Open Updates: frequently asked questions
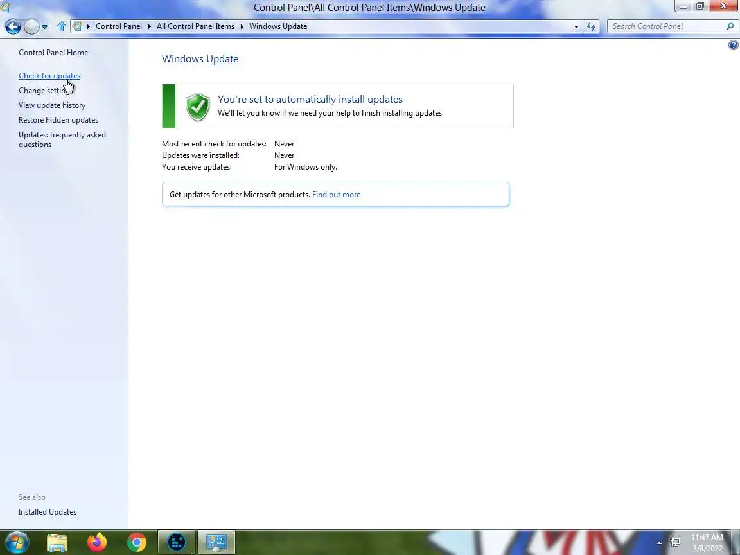 pos(62,139)
